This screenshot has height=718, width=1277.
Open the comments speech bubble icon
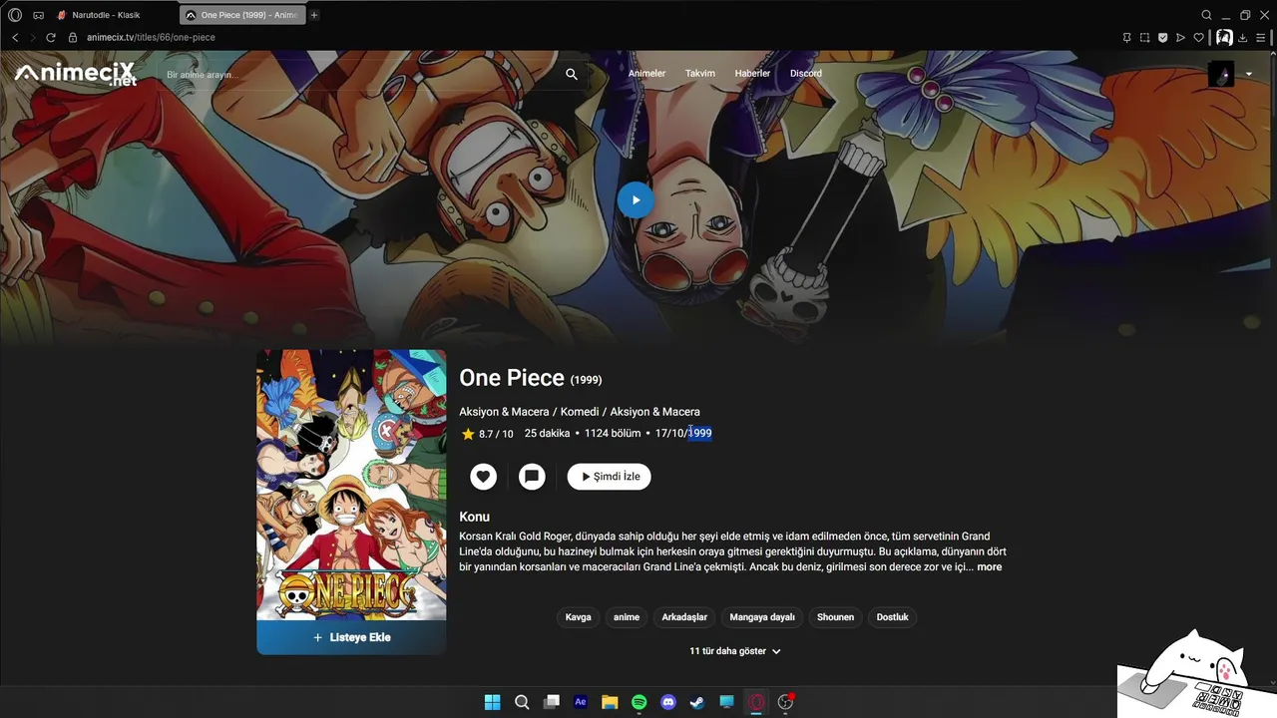coord(532,477)
